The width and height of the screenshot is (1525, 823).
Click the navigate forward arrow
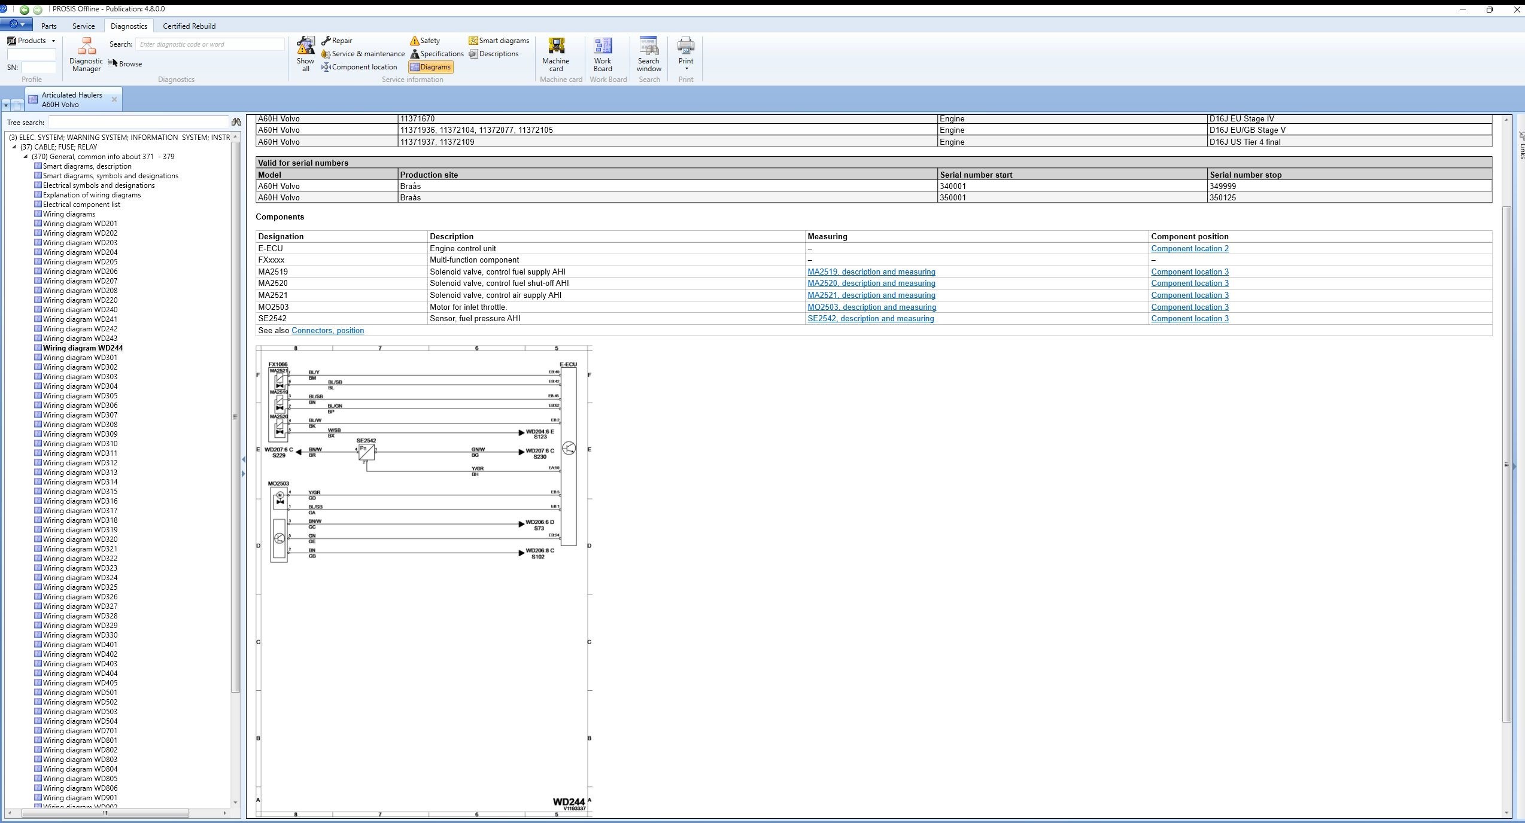point(38,10)
